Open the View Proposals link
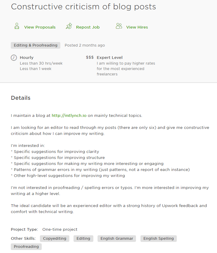 [x=40, y=27]
